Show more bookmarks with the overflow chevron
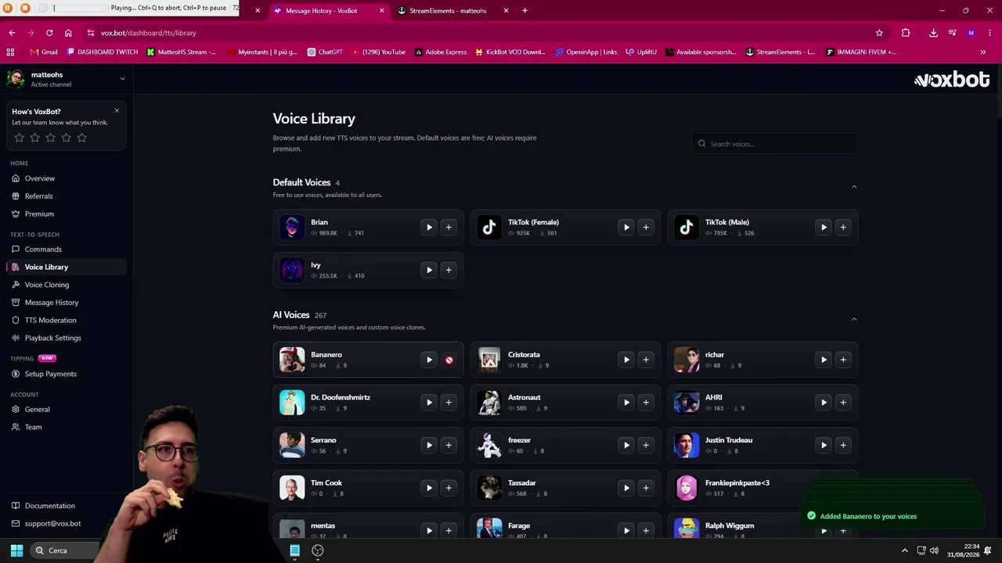 (983, 52)
